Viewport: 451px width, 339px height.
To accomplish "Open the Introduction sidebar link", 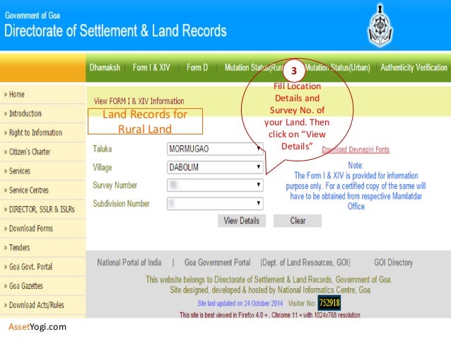I will click(25, 113).
